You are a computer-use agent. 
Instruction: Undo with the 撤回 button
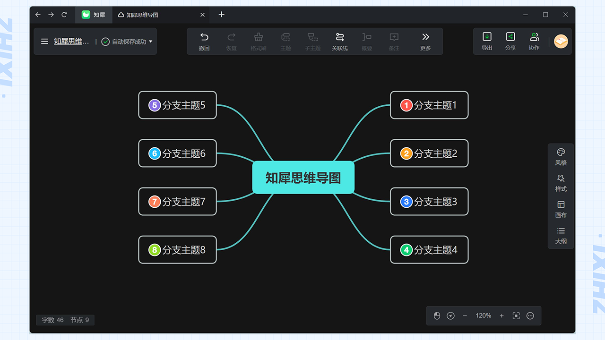[204, 41]
